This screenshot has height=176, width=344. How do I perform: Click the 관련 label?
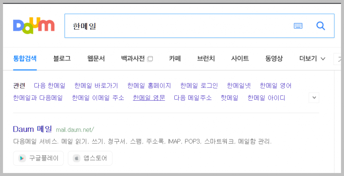point(19,85)
